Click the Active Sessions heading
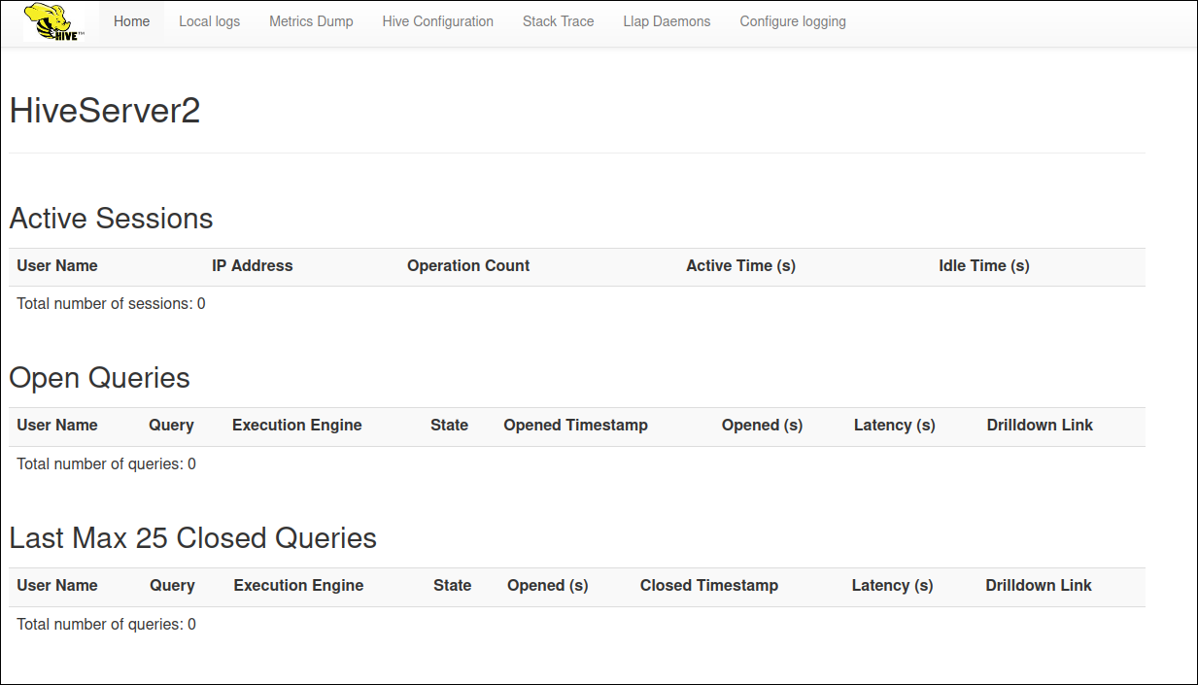 [x=111, y=219]
